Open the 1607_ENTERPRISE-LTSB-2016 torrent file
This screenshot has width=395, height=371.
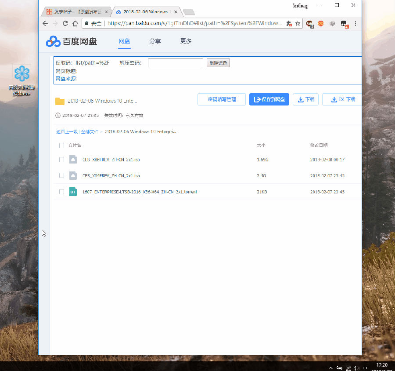click(x=140, y=192)
